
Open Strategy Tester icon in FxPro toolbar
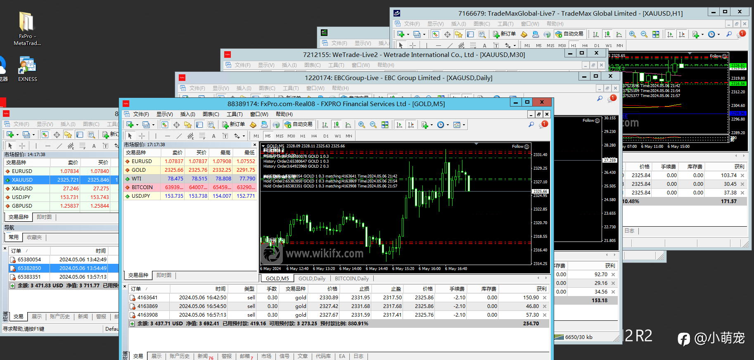[x=211, y=125]
